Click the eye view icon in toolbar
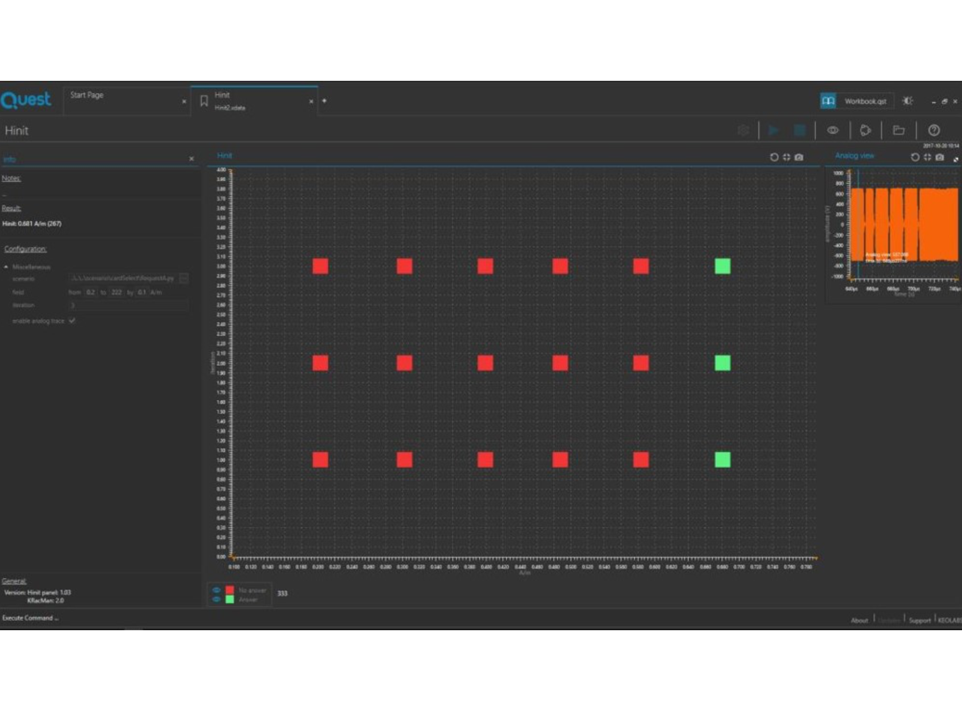This screenshot has width=962, height=711. click(833, 130)
